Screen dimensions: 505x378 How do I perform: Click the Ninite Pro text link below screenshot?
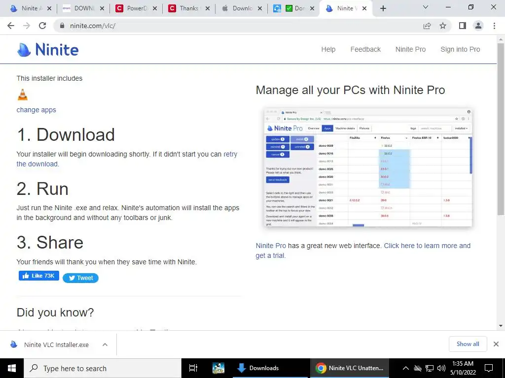click(x=271, y=246)
